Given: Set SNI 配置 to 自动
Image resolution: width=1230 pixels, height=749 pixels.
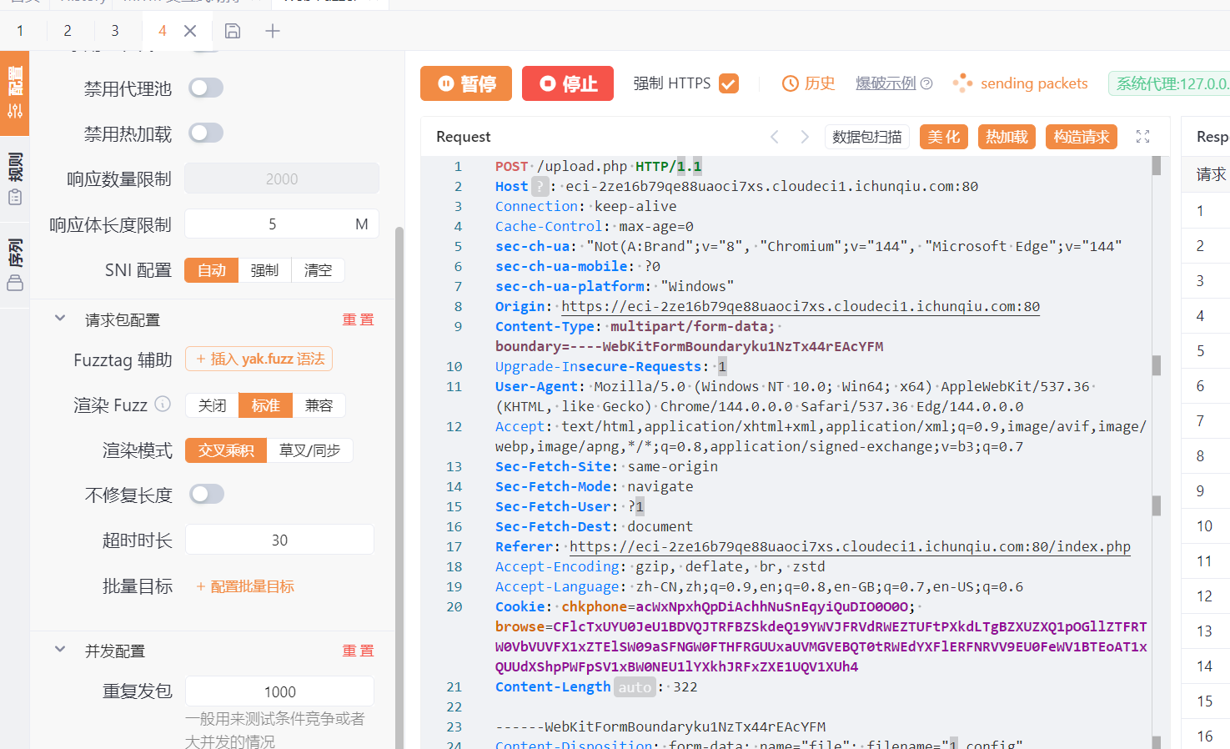Looking at the screenshot, I should [x=212, y=270].
